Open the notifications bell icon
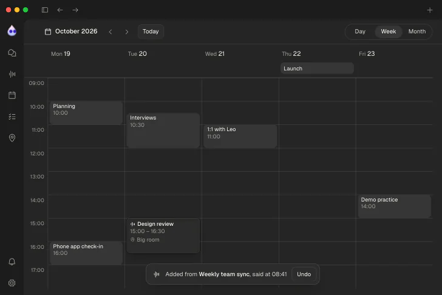The image size is (442, 295). pyautogui.click(x=12, y=262)
